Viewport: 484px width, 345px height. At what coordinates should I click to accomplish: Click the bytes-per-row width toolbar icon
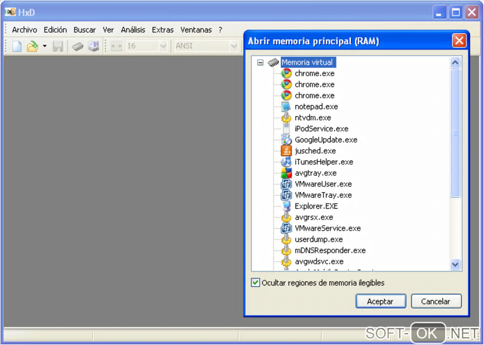click(x=116, y=46)
